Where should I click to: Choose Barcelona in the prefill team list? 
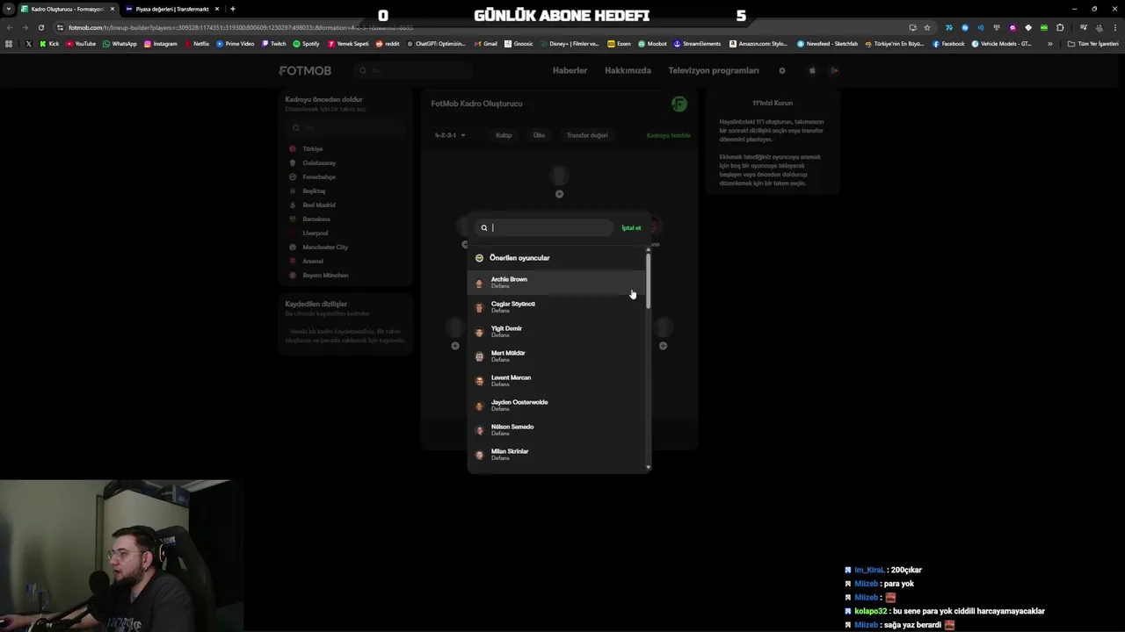346,219
